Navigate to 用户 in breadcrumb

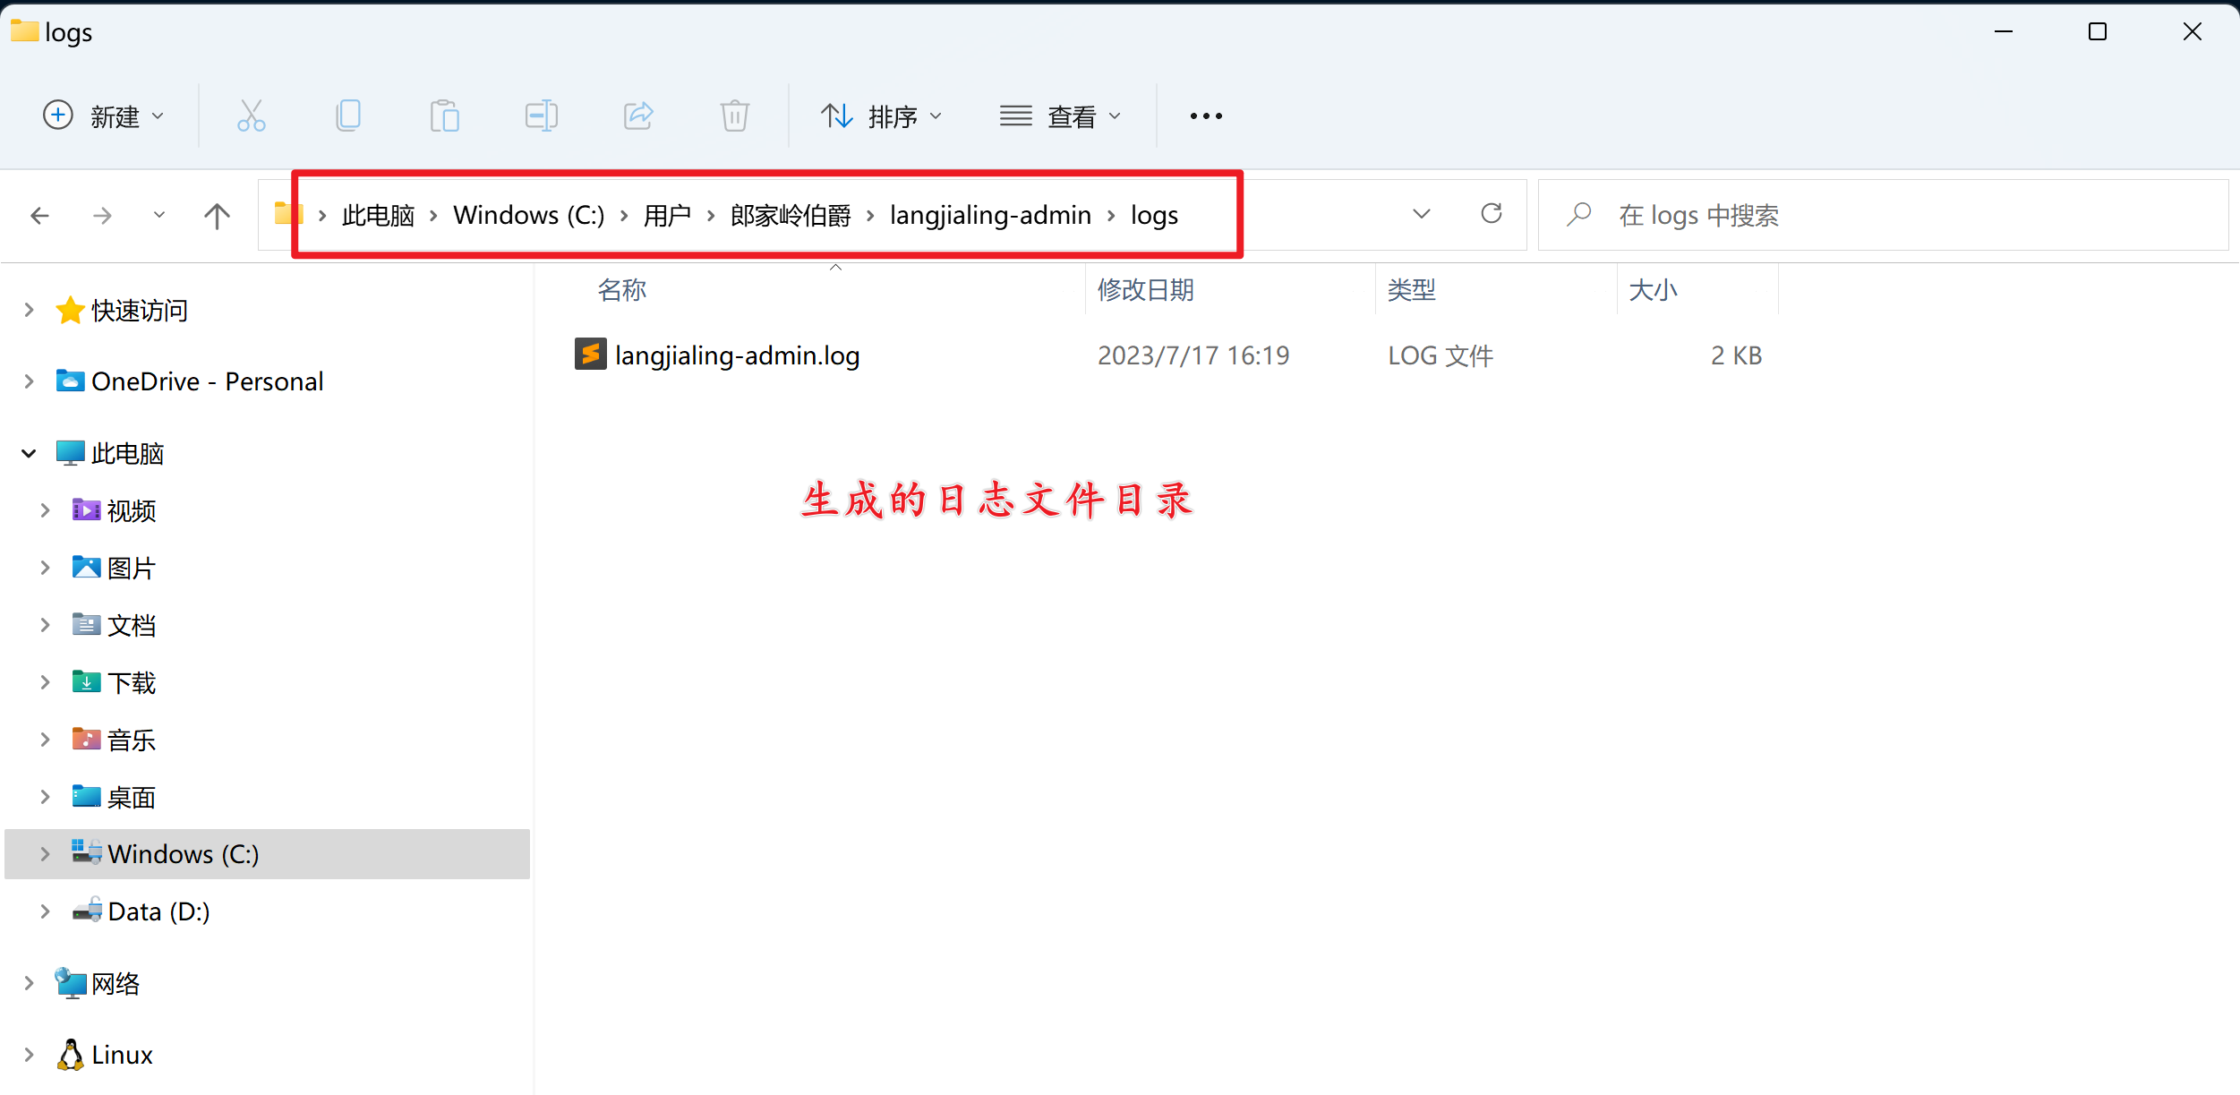(667, 216)
